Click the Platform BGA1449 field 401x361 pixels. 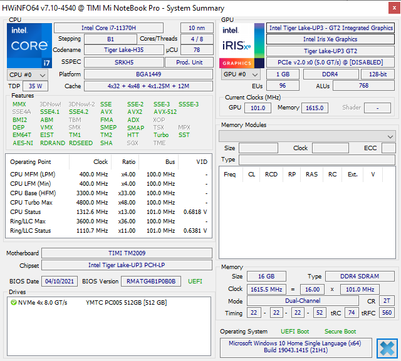pyautogui.click(x=148, y=74)
